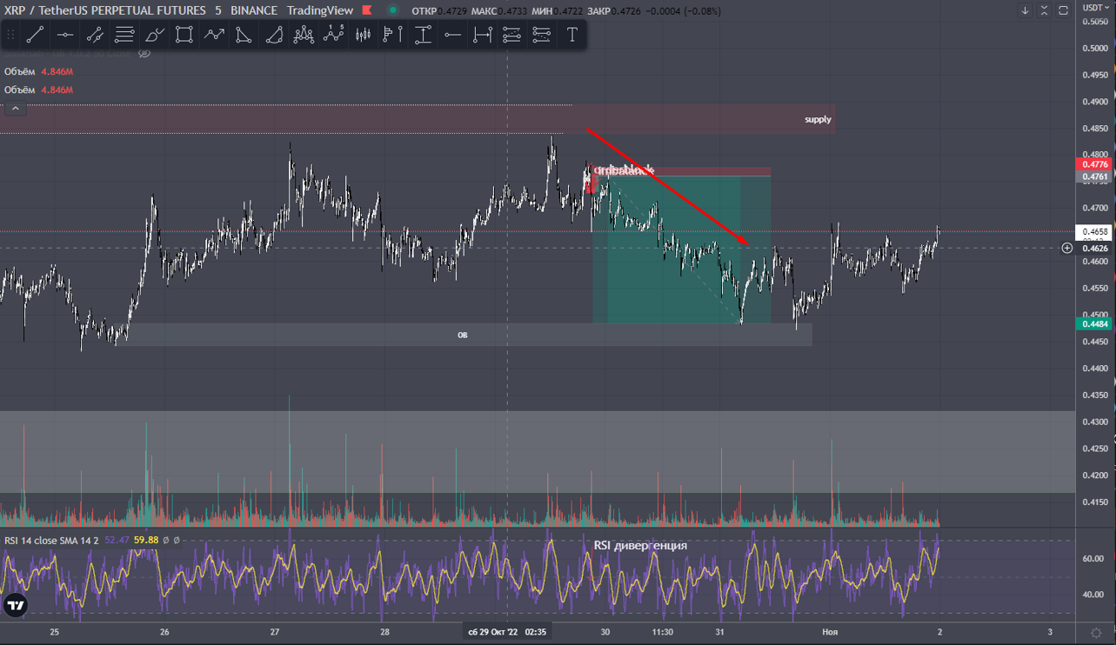Select the Short Position tool
The height and width of the screenshot is (645, 1116).
click(x=542, y=35)
